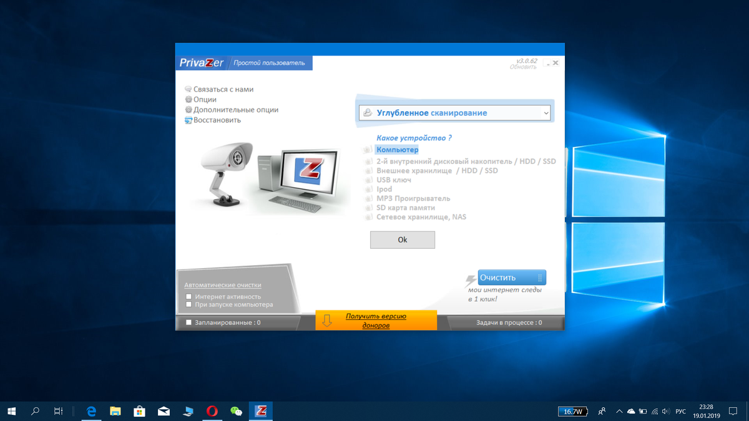Click the 16.7W battery power meter
The image size is (749, 421).
pyautogui.click(x=573, y=412)
